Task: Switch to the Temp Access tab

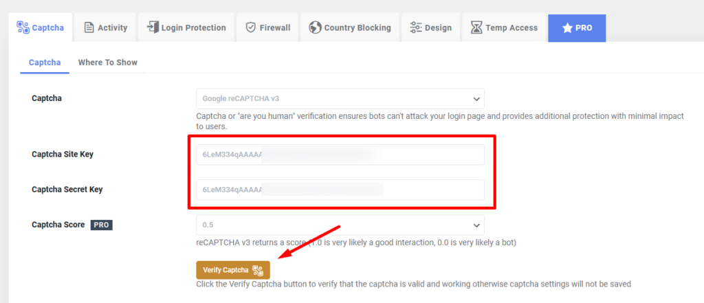Action: (504, 28)
